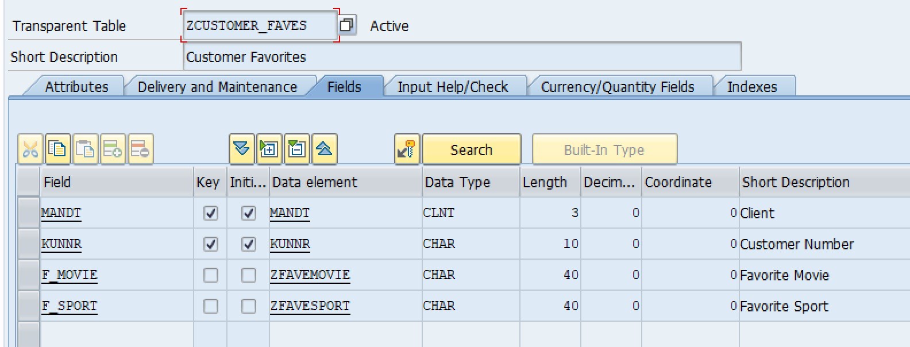Open the Delivery and Maintenance tab
The width and height of the screenshot is (910, 347).
click(217, 87)
